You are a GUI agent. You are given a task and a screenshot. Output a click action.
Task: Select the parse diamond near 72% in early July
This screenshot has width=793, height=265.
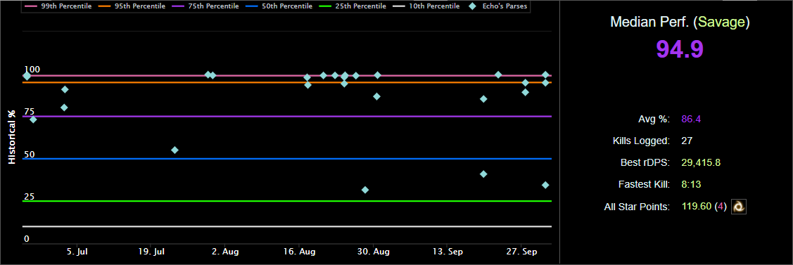(x=33, y=119)
